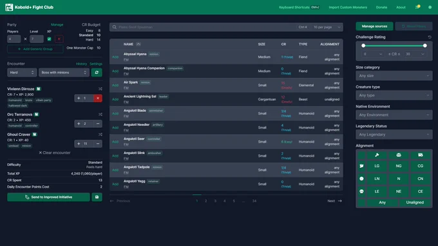Save the encounter with disk icon

(x=97, y=197)
